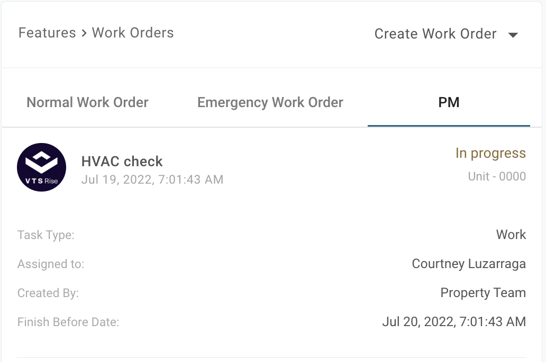Click the Property Team creator value
Image resolution: width=546 pixels, height=362 pixels.
(483, 293)
